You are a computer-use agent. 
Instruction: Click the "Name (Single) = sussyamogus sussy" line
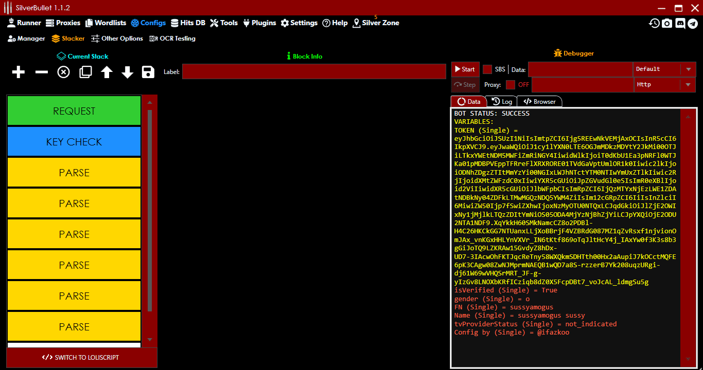(519, 316)
